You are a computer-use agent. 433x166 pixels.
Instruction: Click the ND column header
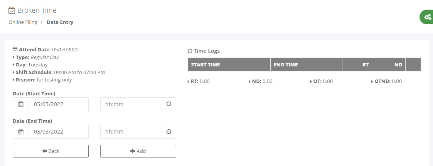[x=398, y=65]
